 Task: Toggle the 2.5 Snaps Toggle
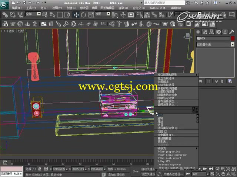coord(139,15)
